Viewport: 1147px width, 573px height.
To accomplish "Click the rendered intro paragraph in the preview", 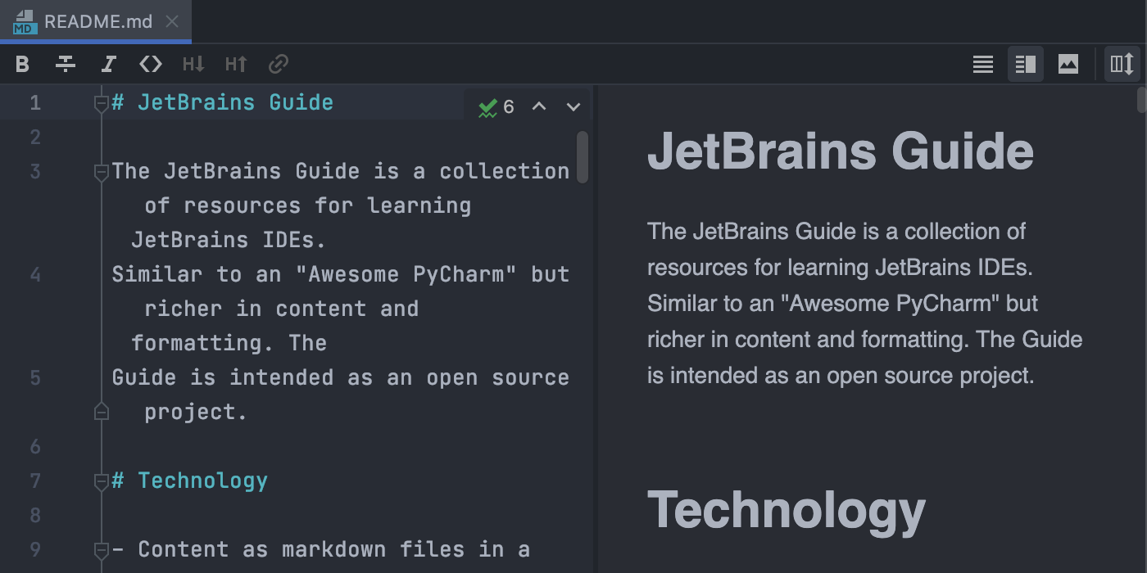I will click(x=865, y=304).
